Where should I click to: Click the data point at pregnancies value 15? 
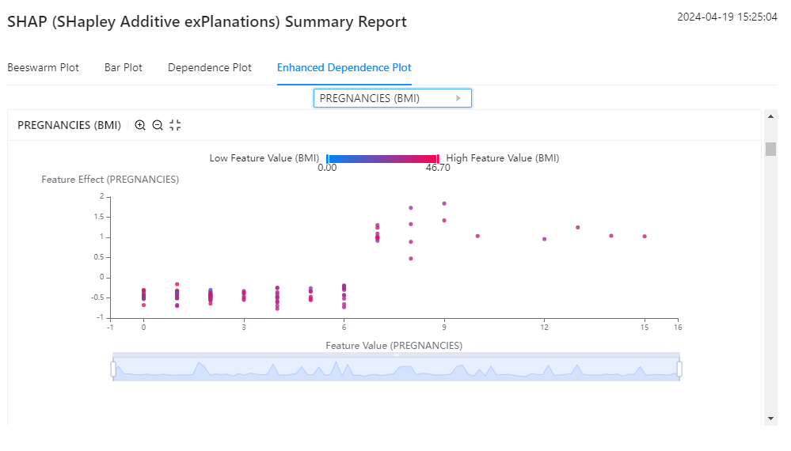tap(645, 236)
